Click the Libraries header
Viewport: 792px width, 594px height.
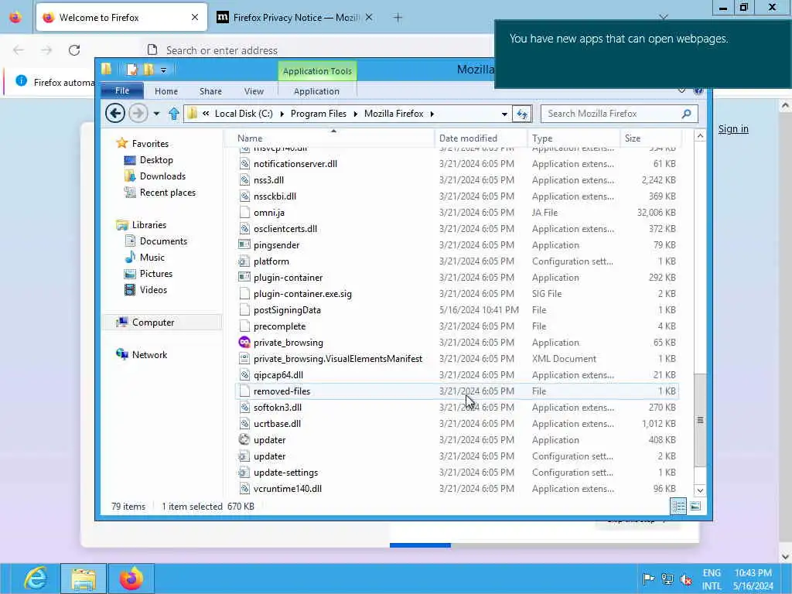click(x=149, y=225)
